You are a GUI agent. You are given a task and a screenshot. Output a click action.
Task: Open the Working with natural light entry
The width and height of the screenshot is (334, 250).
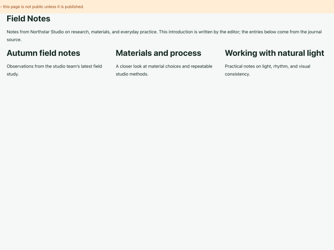click(275, 53)
